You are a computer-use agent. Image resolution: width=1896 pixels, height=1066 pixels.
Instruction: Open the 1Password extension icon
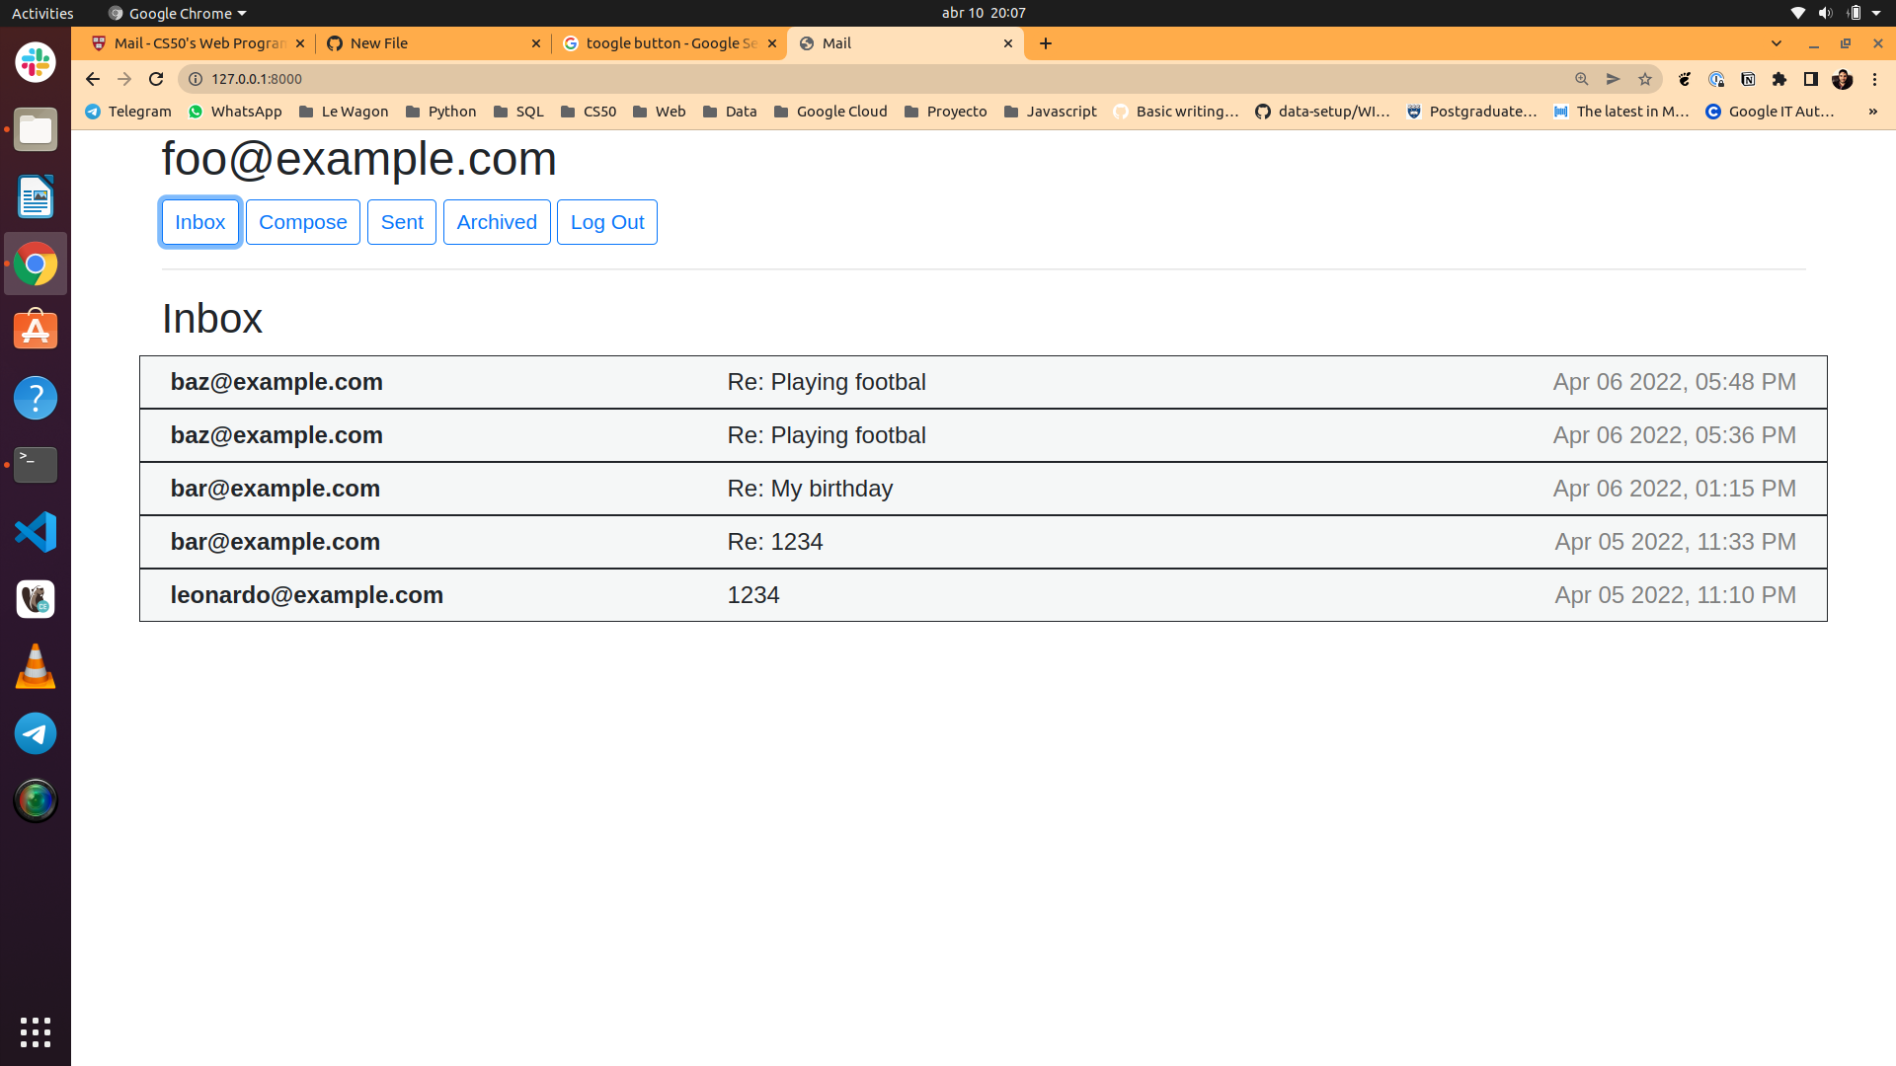point(1717,79)
